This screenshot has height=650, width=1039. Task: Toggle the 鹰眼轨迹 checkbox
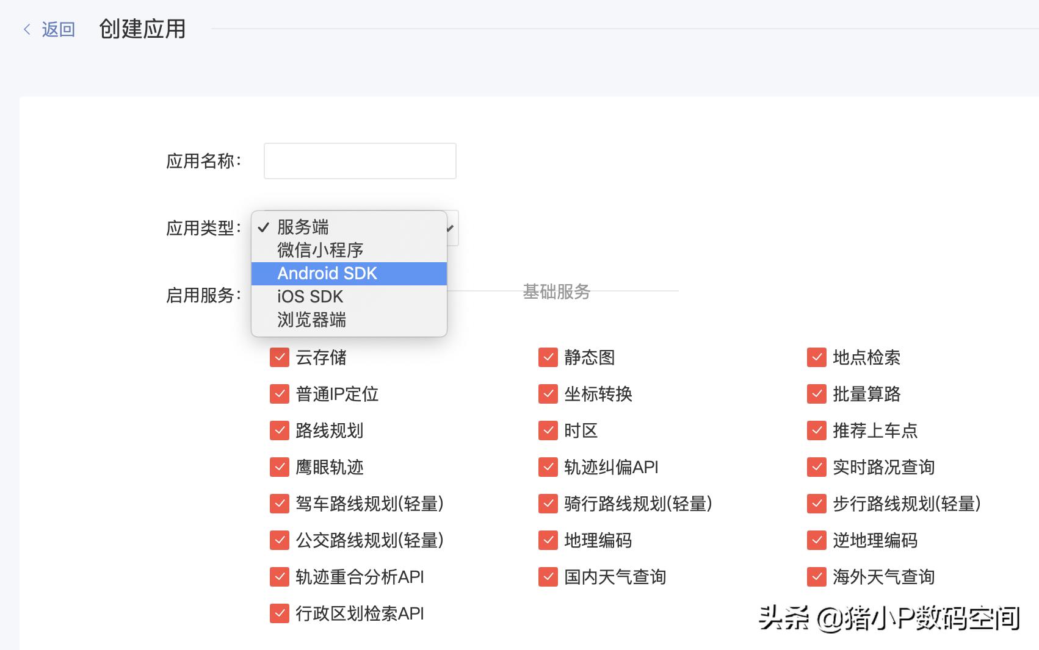280,467
